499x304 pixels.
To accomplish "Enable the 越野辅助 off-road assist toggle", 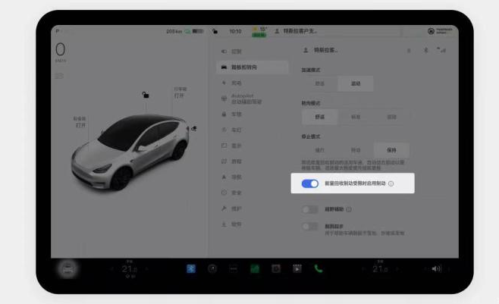I will (x=309, y=209).
